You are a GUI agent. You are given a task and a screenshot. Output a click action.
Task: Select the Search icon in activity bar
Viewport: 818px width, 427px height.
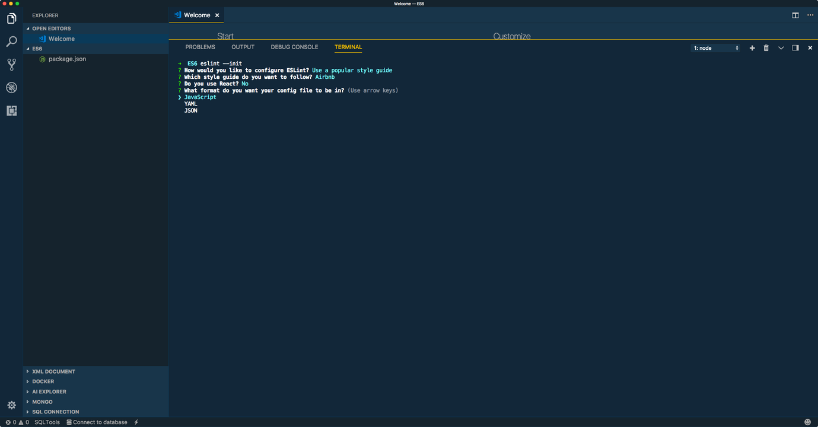click(x=11, y=42)
